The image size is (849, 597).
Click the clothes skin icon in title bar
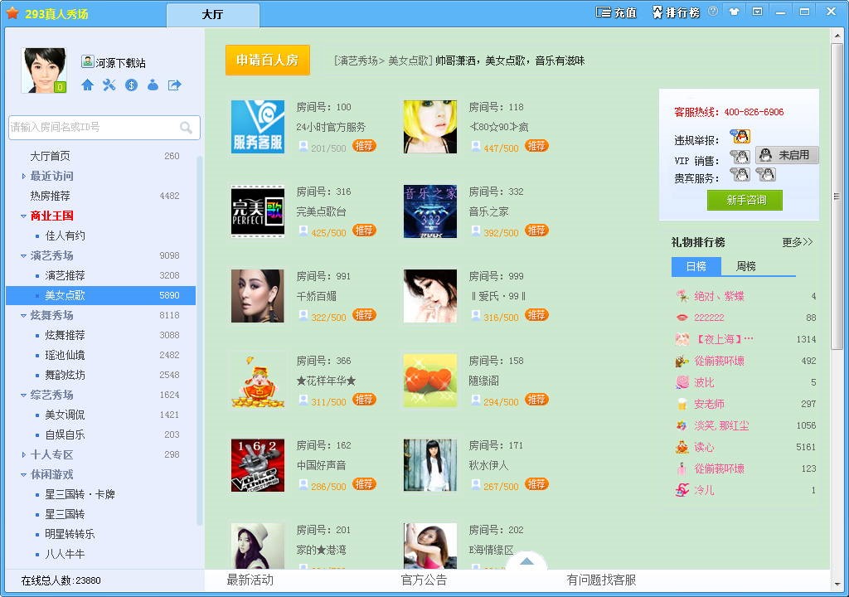click(734, 11)
